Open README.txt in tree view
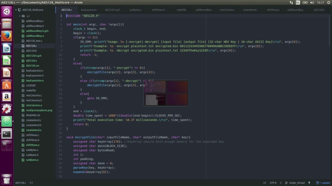Screen dimensions: 332x186 33,115
